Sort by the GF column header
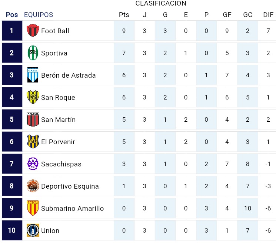The image size is (276, 243). [x=227, y=15]
